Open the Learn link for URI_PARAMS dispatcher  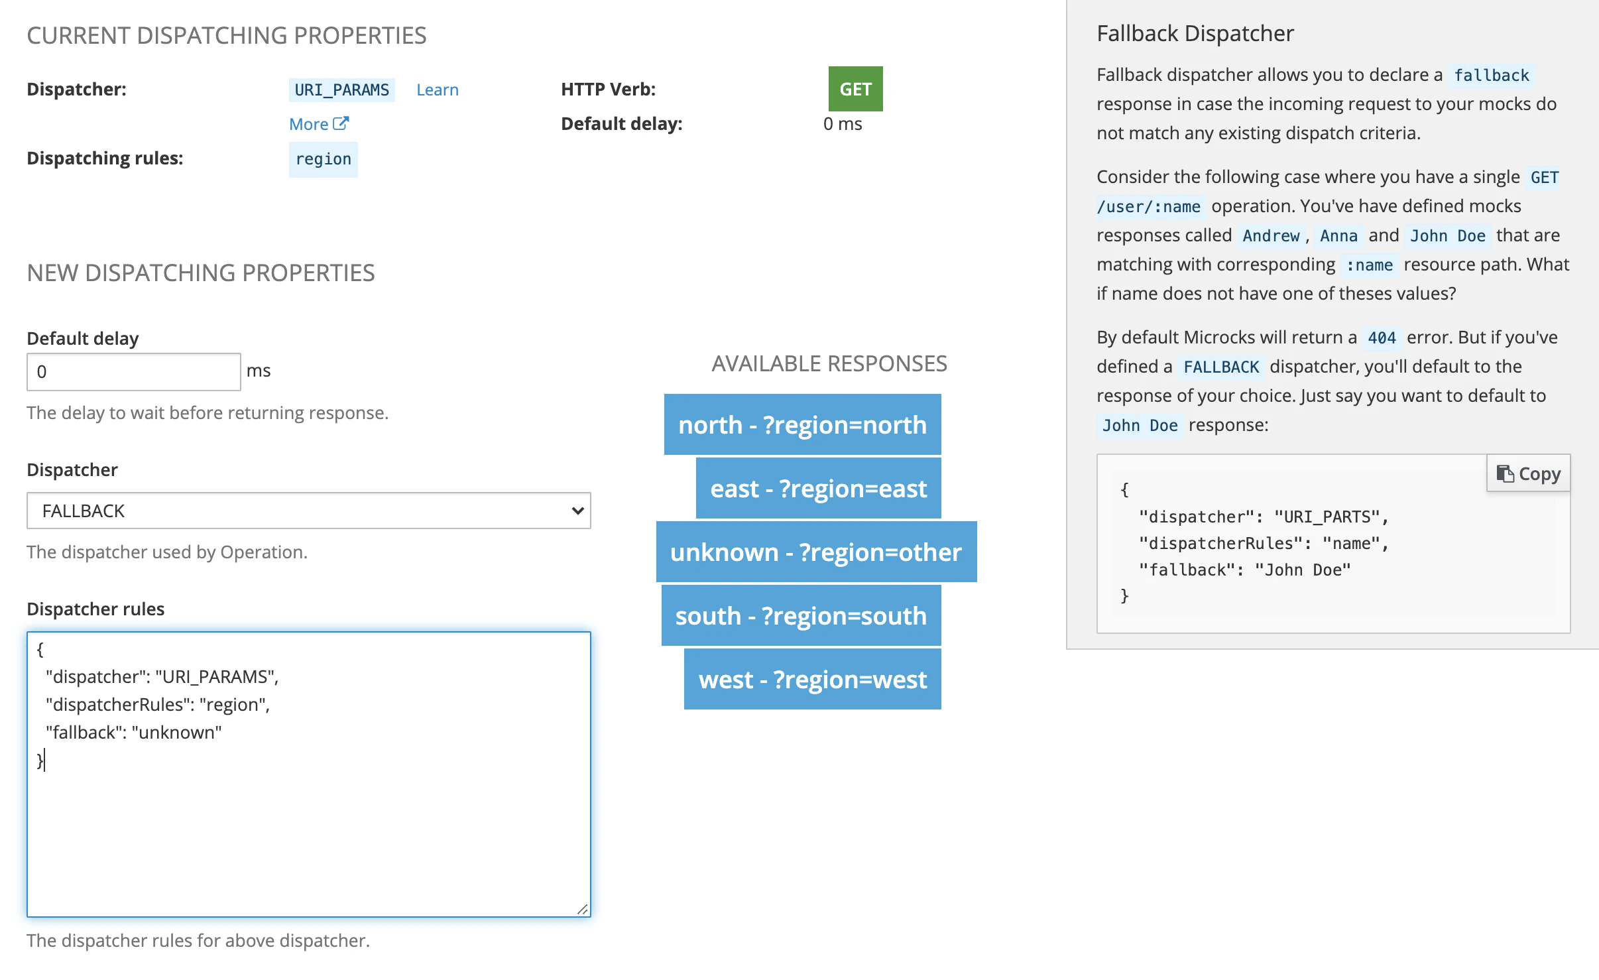click(437, 90)
